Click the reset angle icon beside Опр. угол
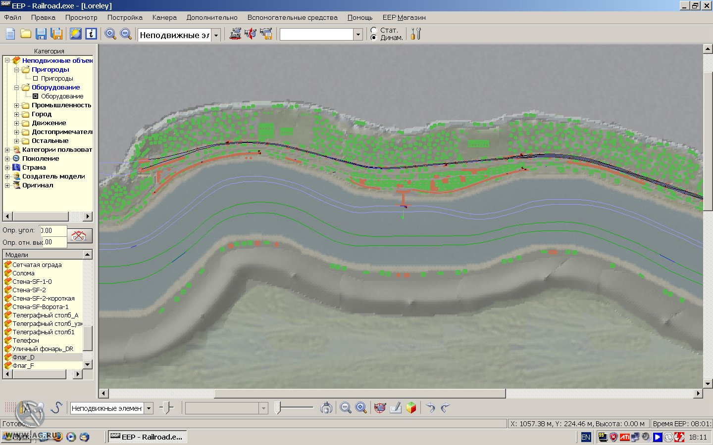Viewport: 713px width, 445px height. pos(79,236)
